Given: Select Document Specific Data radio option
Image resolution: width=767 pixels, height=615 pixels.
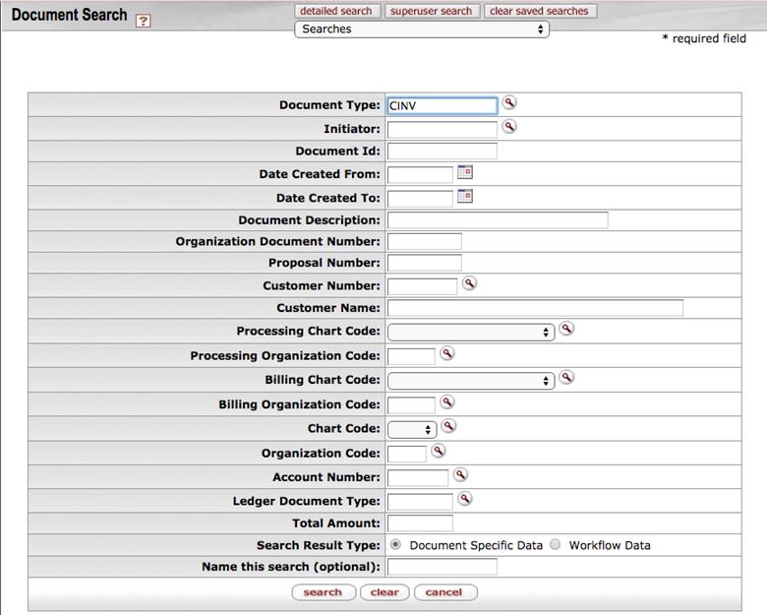Looking at the screenshot, I should tap(395, 544).
